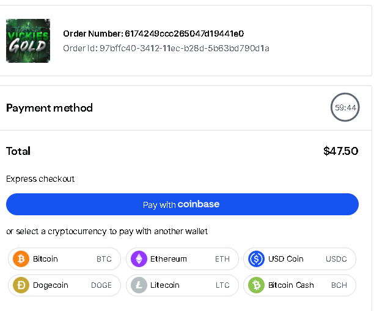This screenshot has height=311, width=374.
Task: Click the countdown timer circle
Action: [345, 107]
